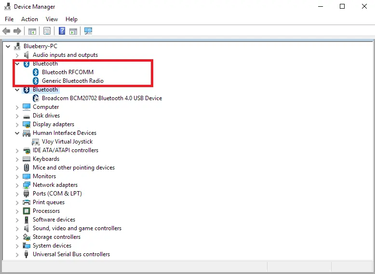Viewport: 375px width, 274px height.
Task: Click the Broadcom BCM20702 device icon
Action: (x=36, y=98)
